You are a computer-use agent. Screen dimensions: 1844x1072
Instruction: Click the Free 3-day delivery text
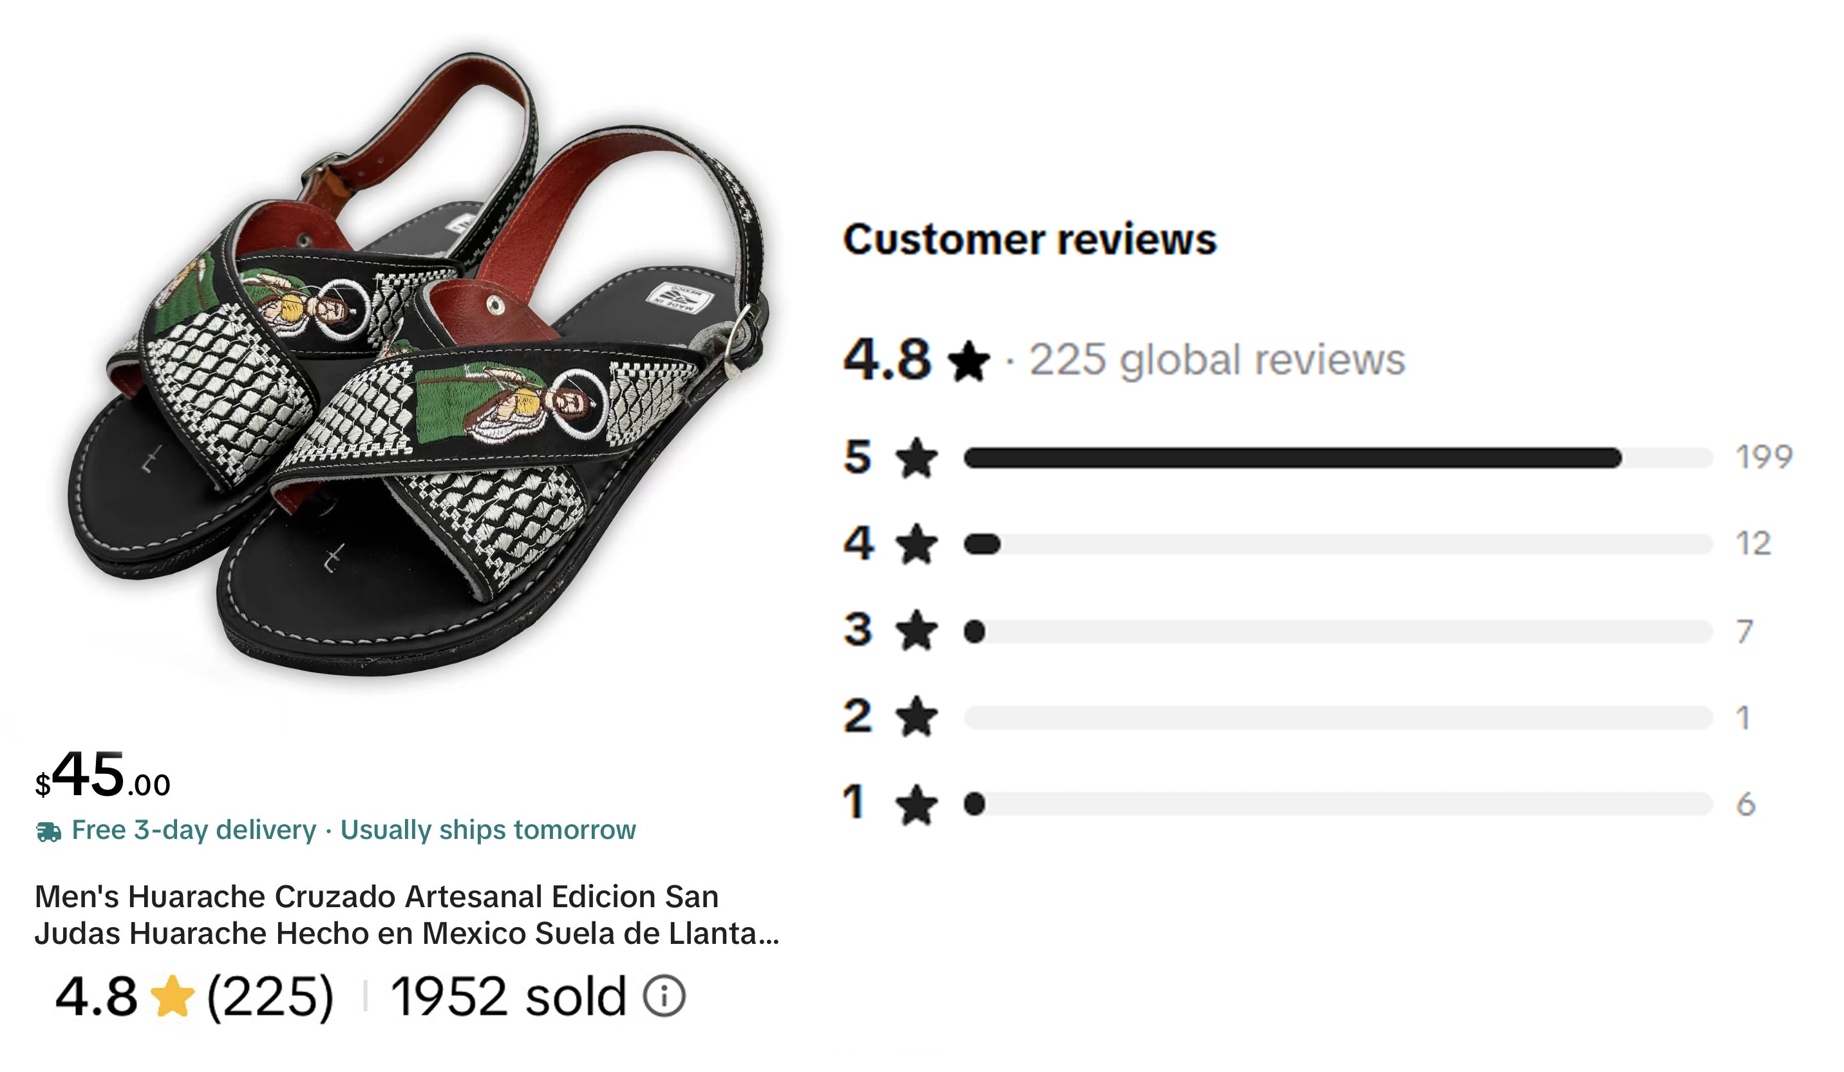click(x=194, y=830)
